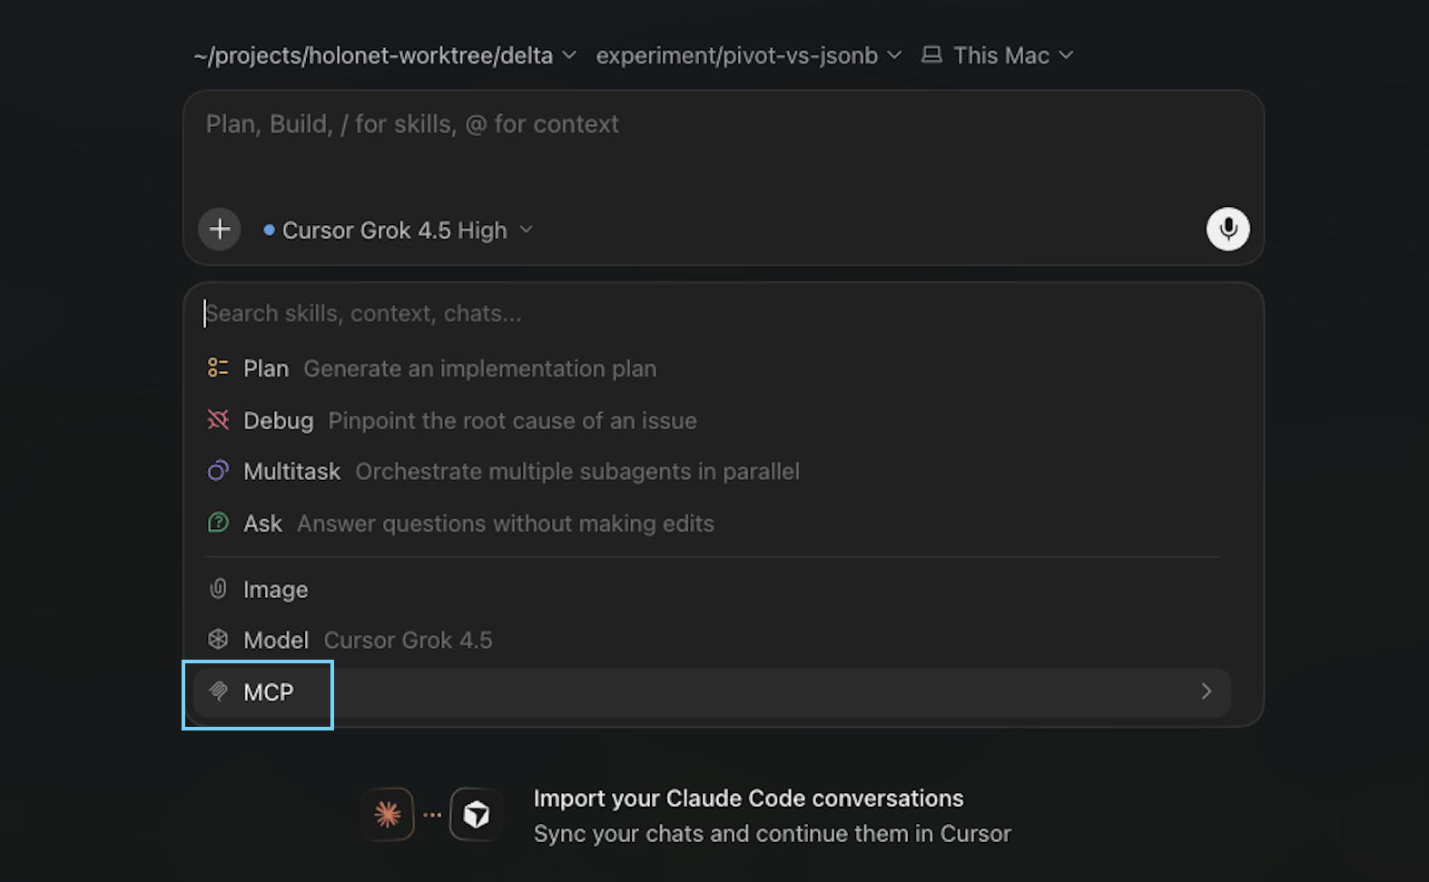
Task: Click the plus add-attachment button
Action: (220, 229)
